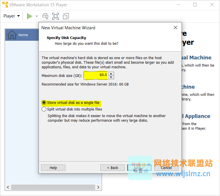Click Enter Full Screen toolbar icon
Image resolution: width=220 pixels, height=196 pixels.
coord(55,16)
